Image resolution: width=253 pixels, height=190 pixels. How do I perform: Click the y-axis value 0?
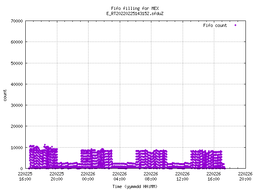pos(21,169)
